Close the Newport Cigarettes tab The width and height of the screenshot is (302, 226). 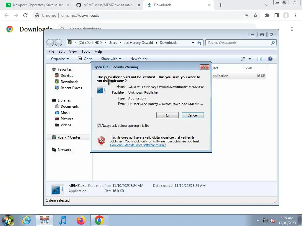[x=68, y=5]
